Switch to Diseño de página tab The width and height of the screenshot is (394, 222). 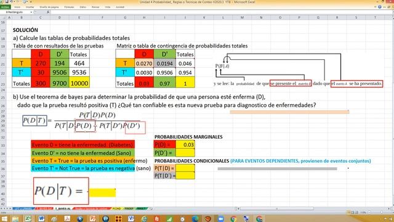(49, 7)
